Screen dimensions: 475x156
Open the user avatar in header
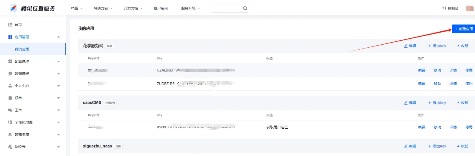point(470,8)
